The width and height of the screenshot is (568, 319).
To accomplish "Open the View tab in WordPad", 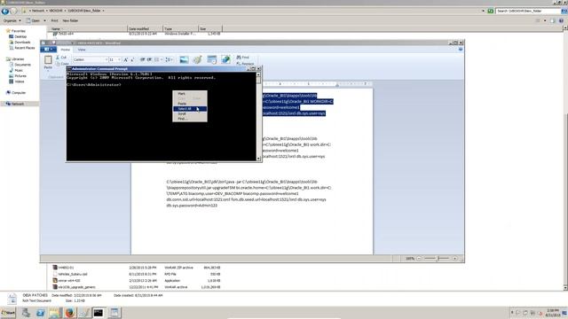I will [x=82, y=50].
